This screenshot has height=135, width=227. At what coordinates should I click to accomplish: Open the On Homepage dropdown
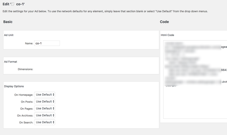coord(45,94)
